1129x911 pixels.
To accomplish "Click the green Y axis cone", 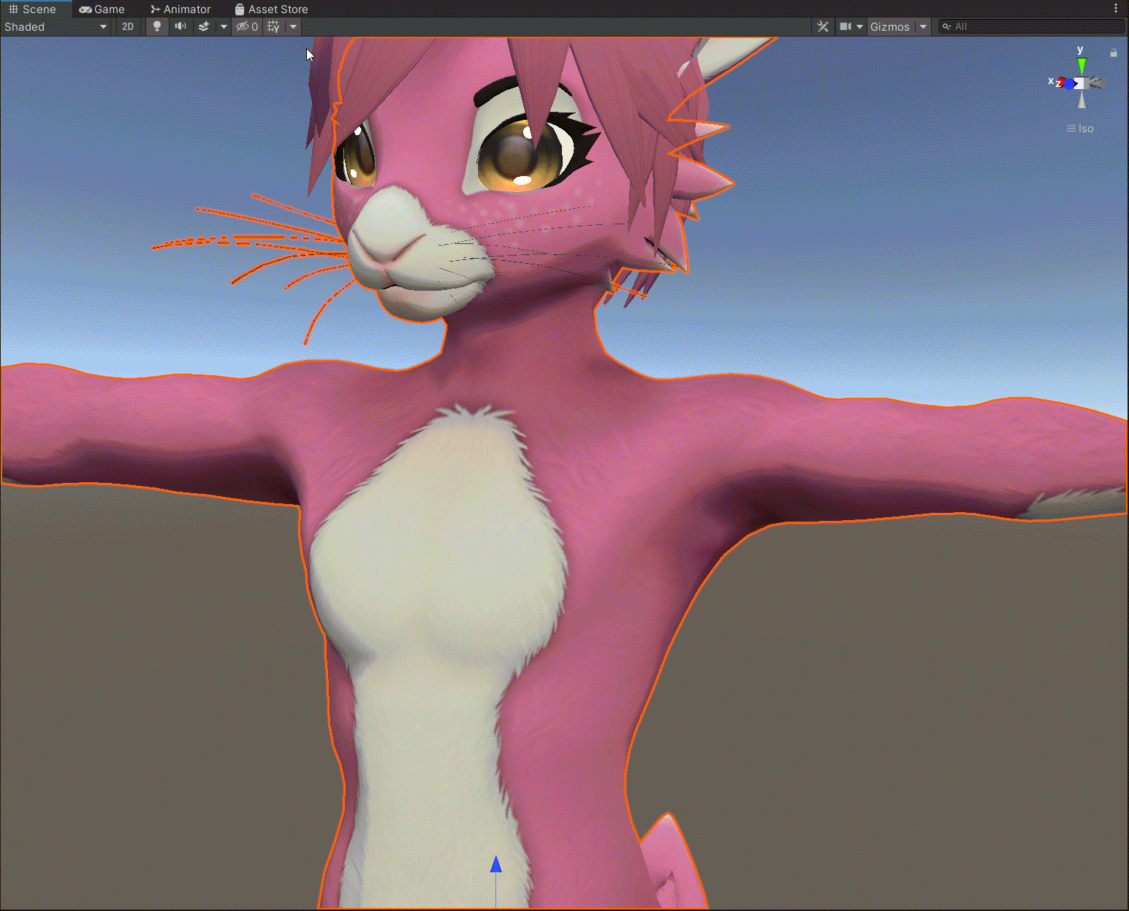I will [1082, 66].
